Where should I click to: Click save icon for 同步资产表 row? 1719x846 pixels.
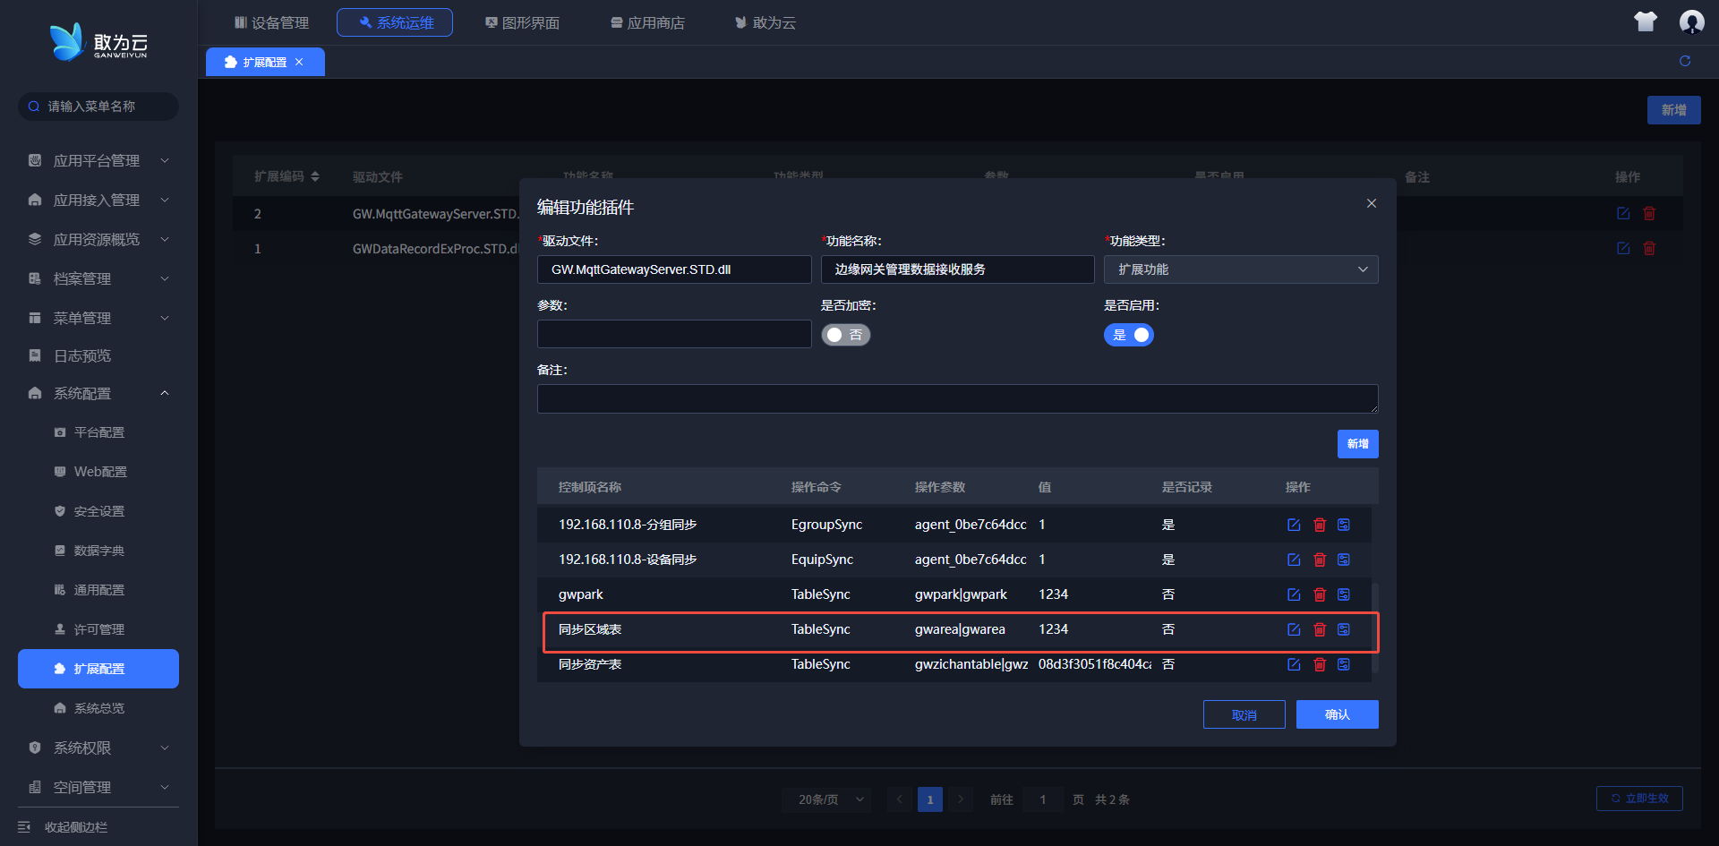tap(1344, 664)
